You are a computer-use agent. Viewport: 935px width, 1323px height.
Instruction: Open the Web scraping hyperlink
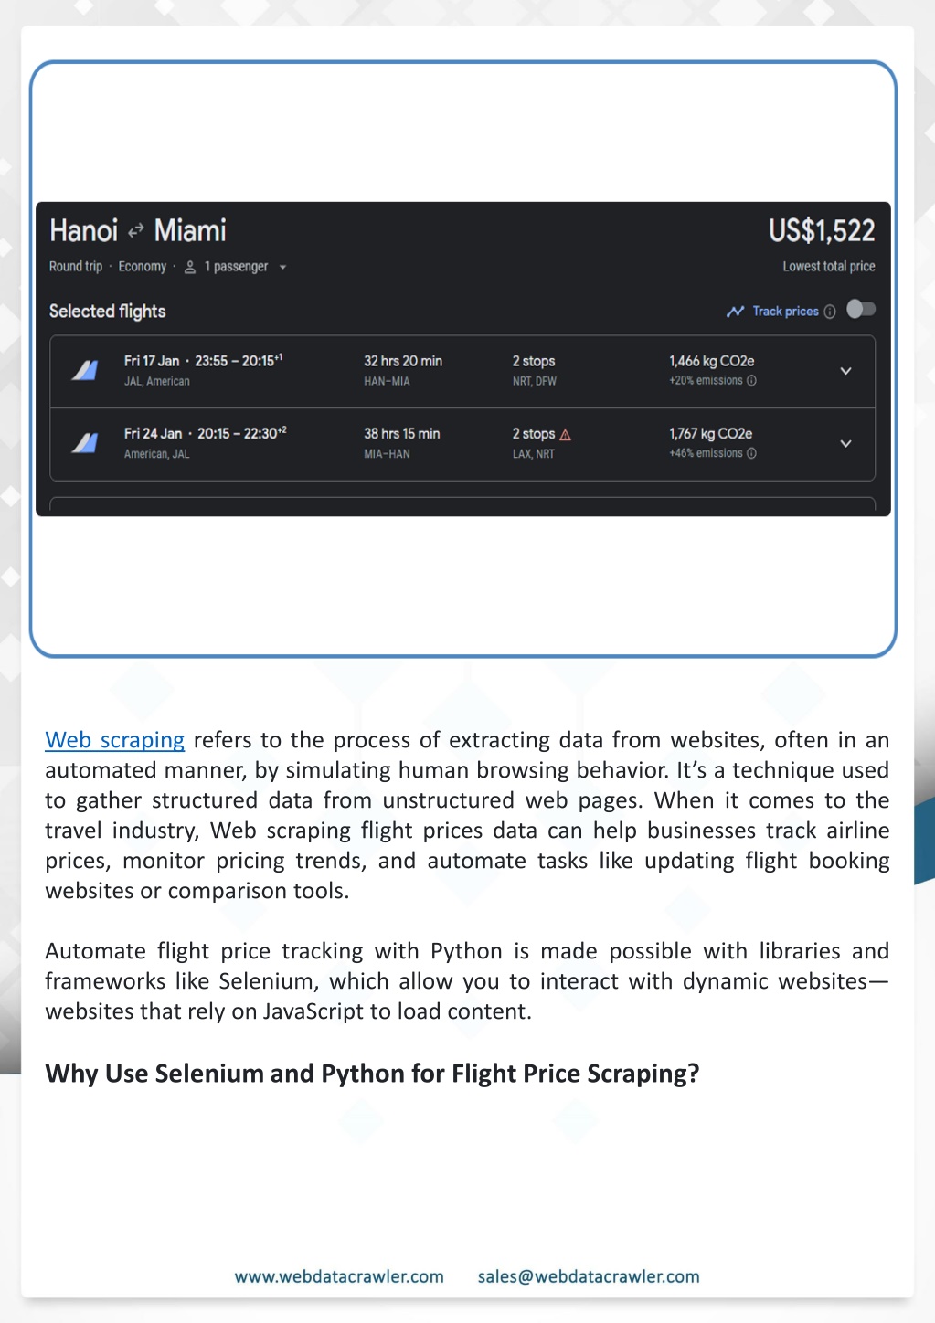(x=115, y=740)
